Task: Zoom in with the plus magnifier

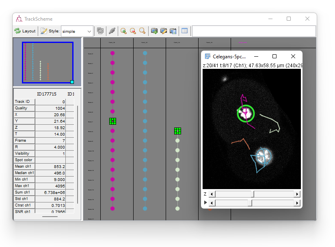Action: point(123,31)
